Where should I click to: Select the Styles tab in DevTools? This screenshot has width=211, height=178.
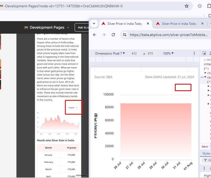click(x=206, y=153)
